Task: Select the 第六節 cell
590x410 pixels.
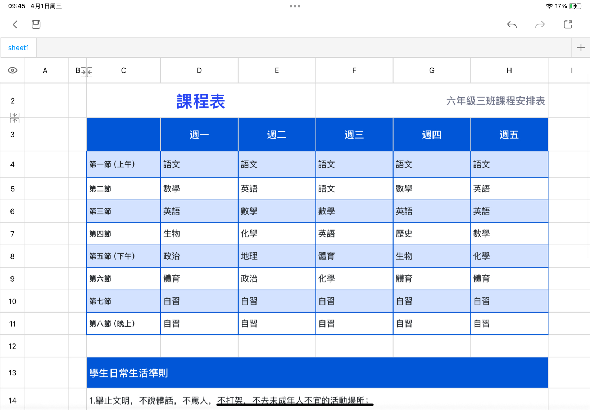Action: (123, 279)
